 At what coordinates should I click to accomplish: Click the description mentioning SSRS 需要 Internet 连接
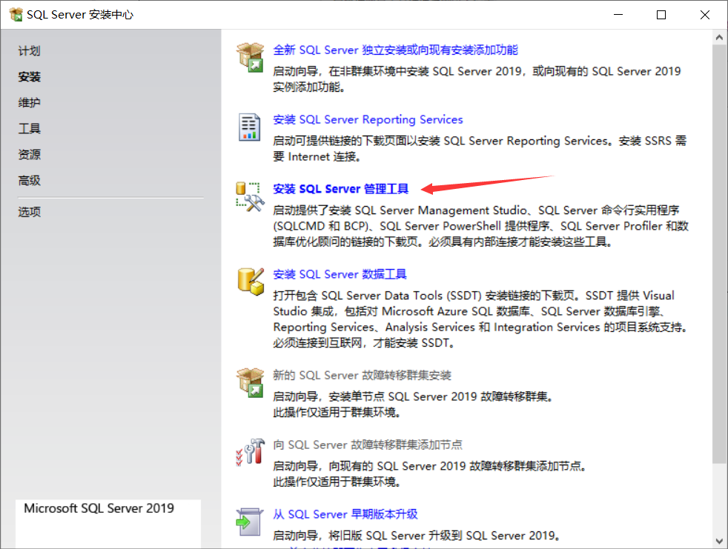[x=480, y=149]
